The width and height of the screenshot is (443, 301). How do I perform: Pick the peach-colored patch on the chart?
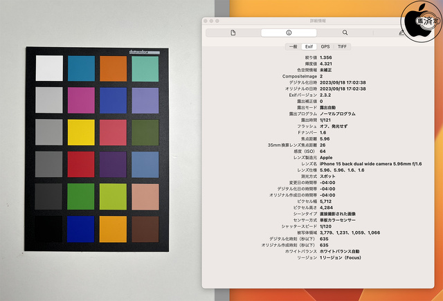tap(145, 196)
